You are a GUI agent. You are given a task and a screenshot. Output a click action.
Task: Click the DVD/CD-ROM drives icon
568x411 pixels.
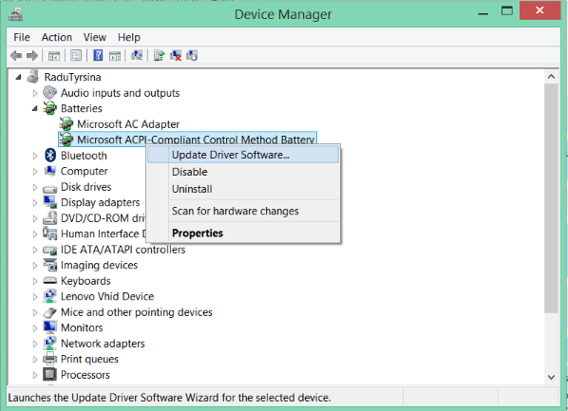[x=50, y=218]
